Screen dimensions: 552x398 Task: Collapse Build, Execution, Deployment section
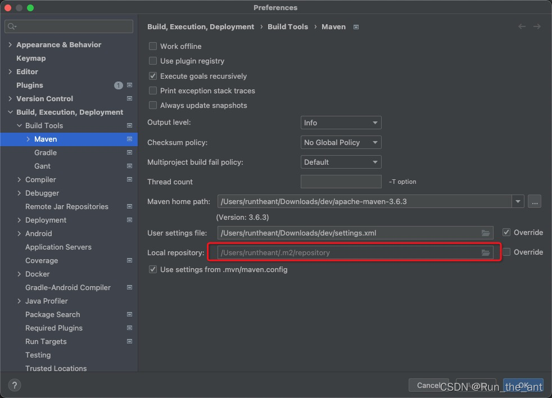click(x=10, y=112)
